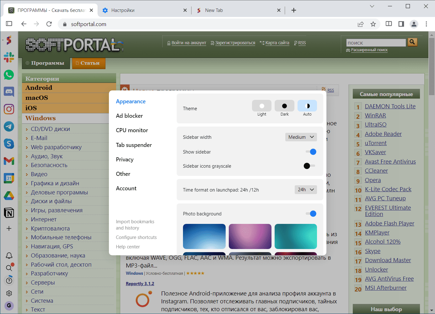435x314 pixels.
Task: Click the orange site search magnifier button
Action: tap(412, 42)
